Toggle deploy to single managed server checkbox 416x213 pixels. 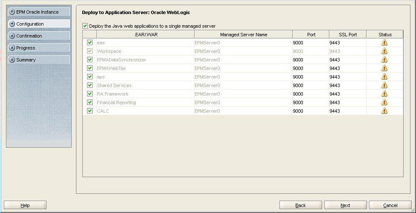pos(85,26)
